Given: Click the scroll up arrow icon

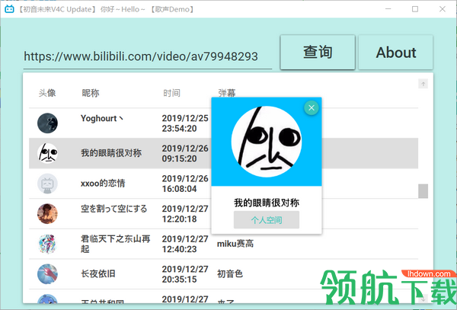Looking at the screenshot, I should 423,84.
